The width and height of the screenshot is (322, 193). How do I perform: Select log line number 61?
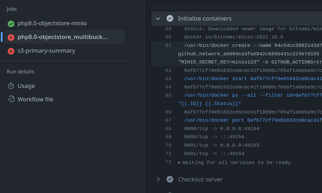[168, 46]
